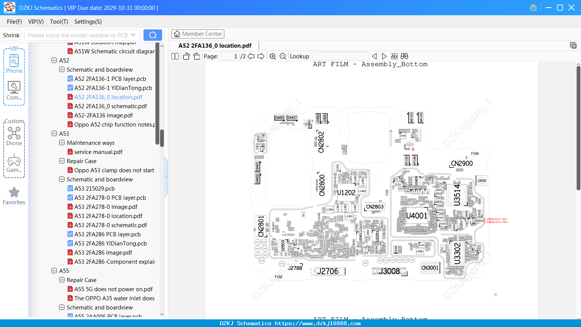Click the binoculars search icon

coord(404,56)
